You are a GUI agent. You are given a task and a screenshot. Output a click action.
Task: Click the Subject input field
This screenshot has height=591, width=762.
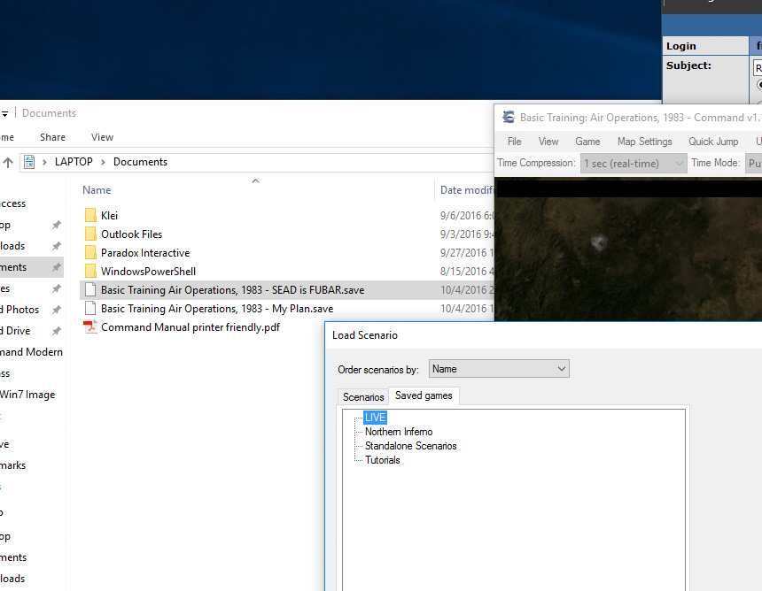coord(758,67)
